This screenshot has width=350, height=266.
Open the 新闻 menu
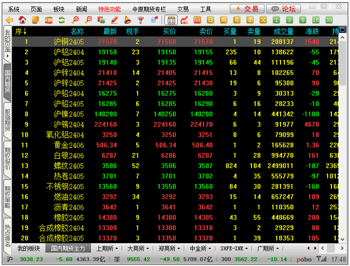[81, 9]
